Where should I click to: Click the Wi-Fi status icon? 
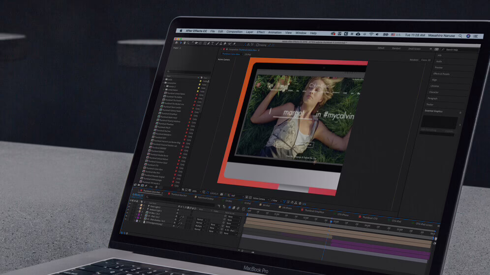pos(371,34)
